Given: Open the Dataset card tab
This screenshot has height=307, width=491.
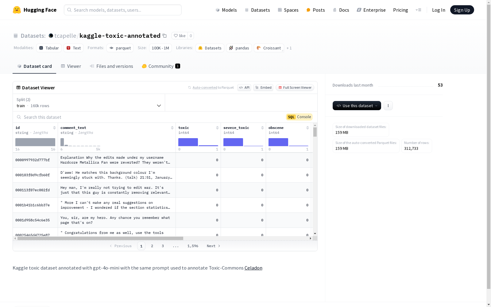Looking at the screenshot, I should click(34, 66).
